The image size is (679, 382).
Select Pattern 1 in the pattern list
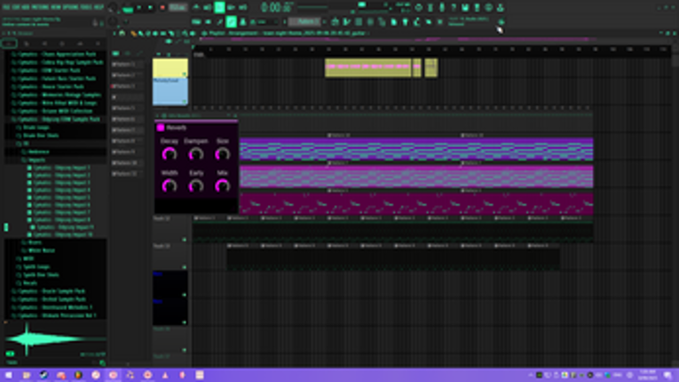click(126, 64)
